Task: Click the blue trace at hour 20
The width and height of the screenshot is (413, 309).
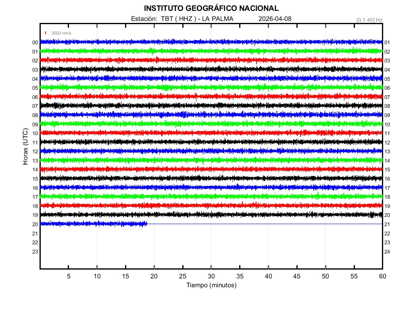Action: (93, 224)
